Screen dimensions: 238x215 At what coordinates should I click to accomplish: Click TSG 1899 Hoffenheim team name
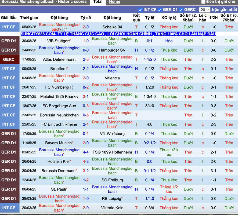point(112,152)
